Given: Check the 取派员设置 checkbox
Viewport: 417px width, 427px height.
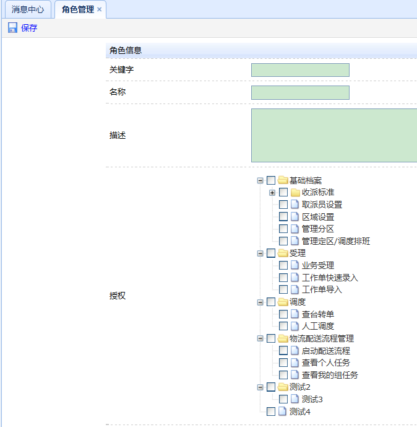Looking at the screenshot, I should click(283, 205).
